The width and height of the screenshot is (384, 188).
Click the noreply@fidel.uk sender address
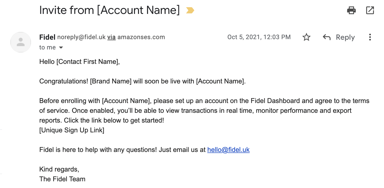81,37
